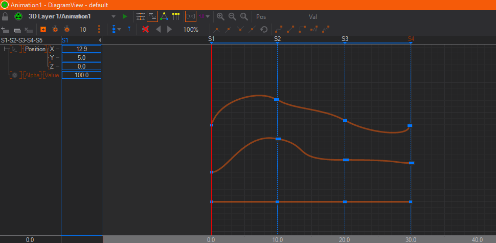The height and width of the screenshot is (243, 496).
Task: Click the zoom-to-fit magnifier icon
Action: 244,16
